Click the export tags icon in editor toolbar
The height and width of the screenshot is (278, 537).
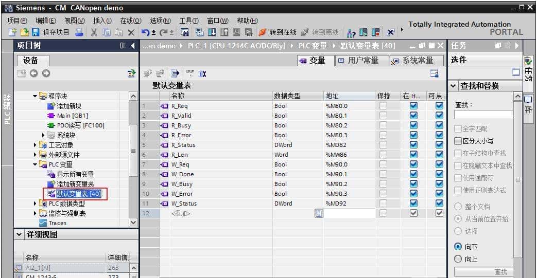click(175, 73)
